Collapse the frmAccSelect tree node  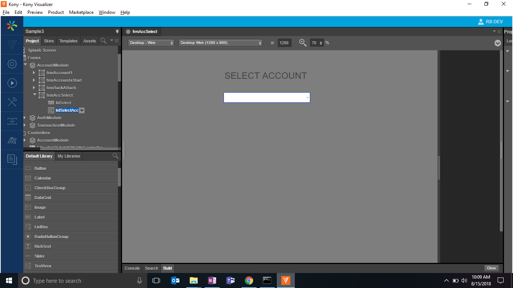click(35, 95)
